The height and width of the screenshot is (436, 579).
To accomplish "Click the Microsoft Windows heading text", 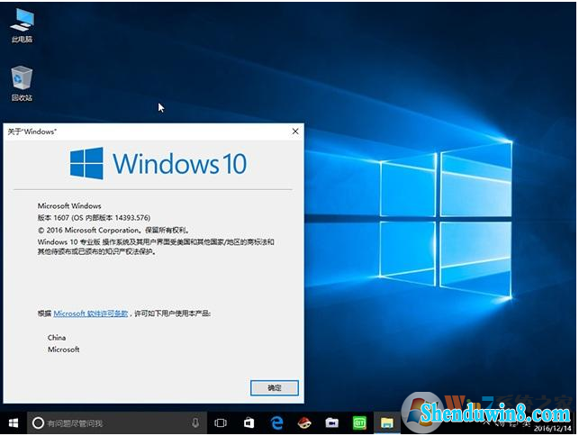I will click(69, 205).
